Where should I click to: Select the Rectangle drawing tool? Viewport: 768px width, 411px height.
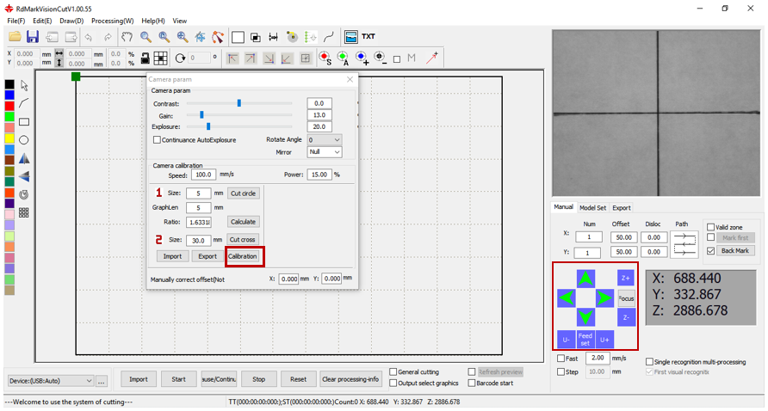24,122
